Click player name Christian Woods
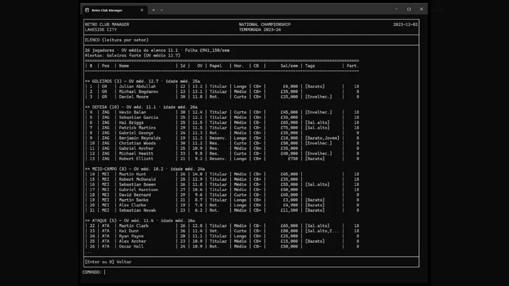This screenshot has width=509, height=286. (137, 144)
